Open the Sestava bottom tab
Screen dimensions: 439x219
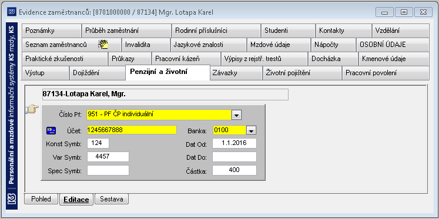pyautogui.click(x=112, y=199)
